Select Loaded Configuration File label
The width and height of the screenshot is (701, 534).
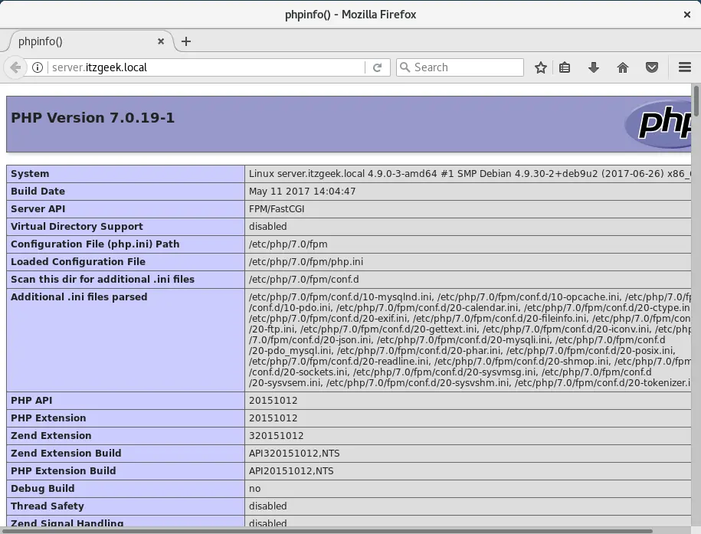(x=78, y=261)
